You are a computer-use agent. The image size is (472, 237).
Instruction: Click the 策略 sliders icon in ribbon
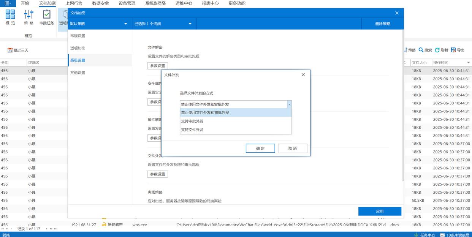click(29, 15)
